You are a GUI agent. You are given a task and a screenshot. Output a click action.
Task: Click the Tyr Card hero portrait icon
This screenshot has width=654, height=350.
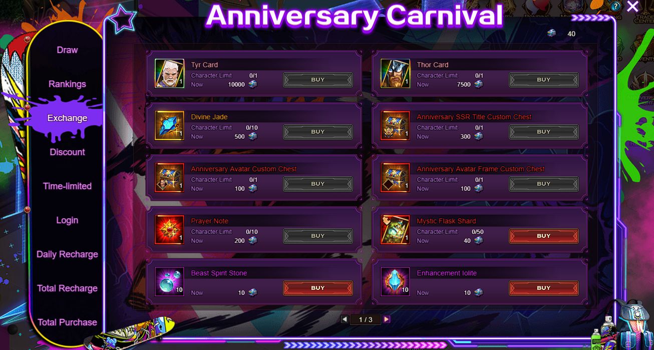click(x=170, y=74)
